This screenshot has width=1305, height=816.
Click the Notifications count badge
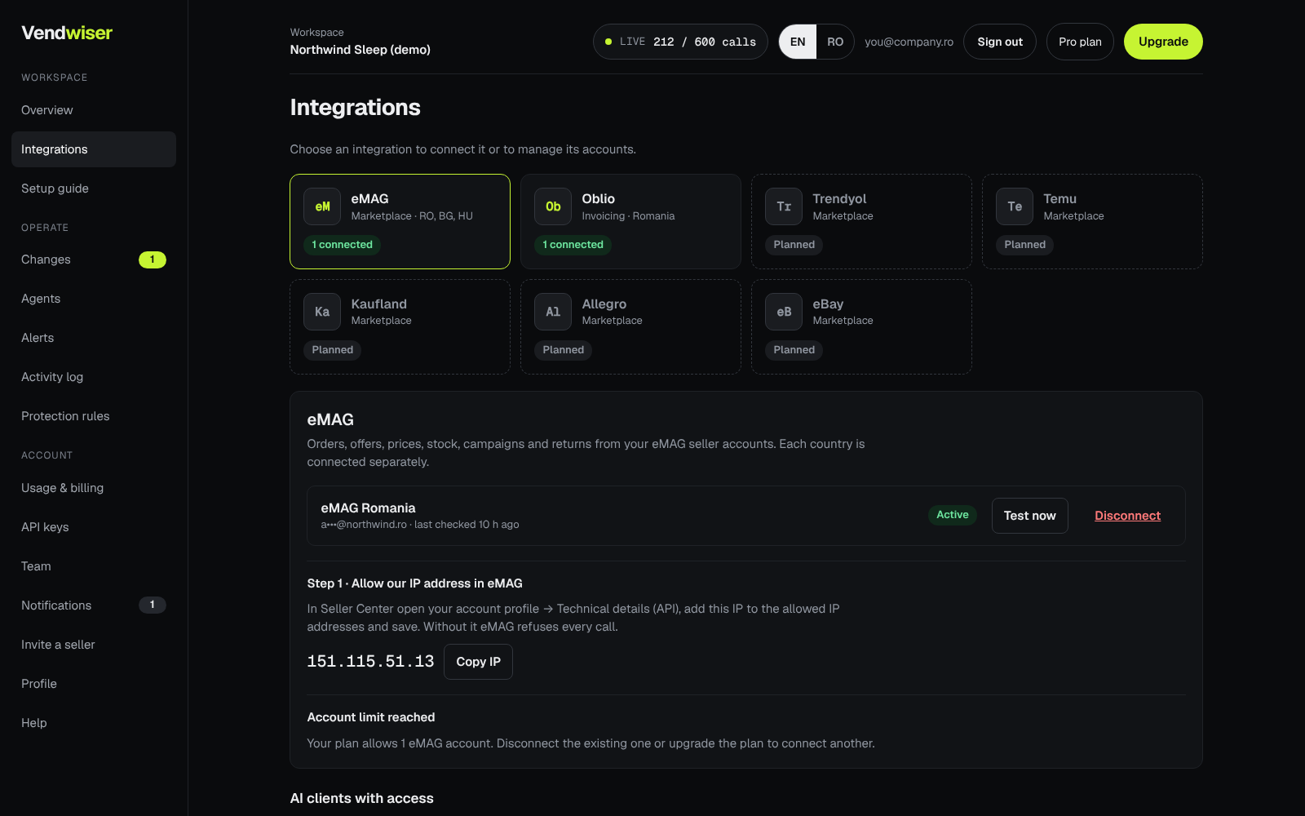click(153, 605)
